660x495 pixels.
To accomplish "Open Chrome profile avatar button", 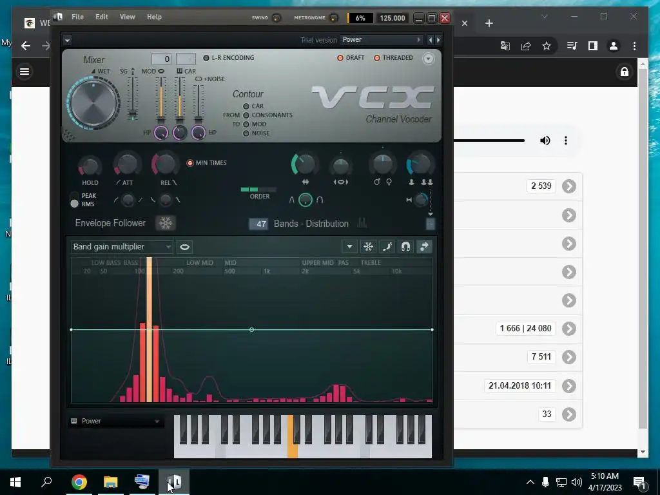I will pos(614,46).
